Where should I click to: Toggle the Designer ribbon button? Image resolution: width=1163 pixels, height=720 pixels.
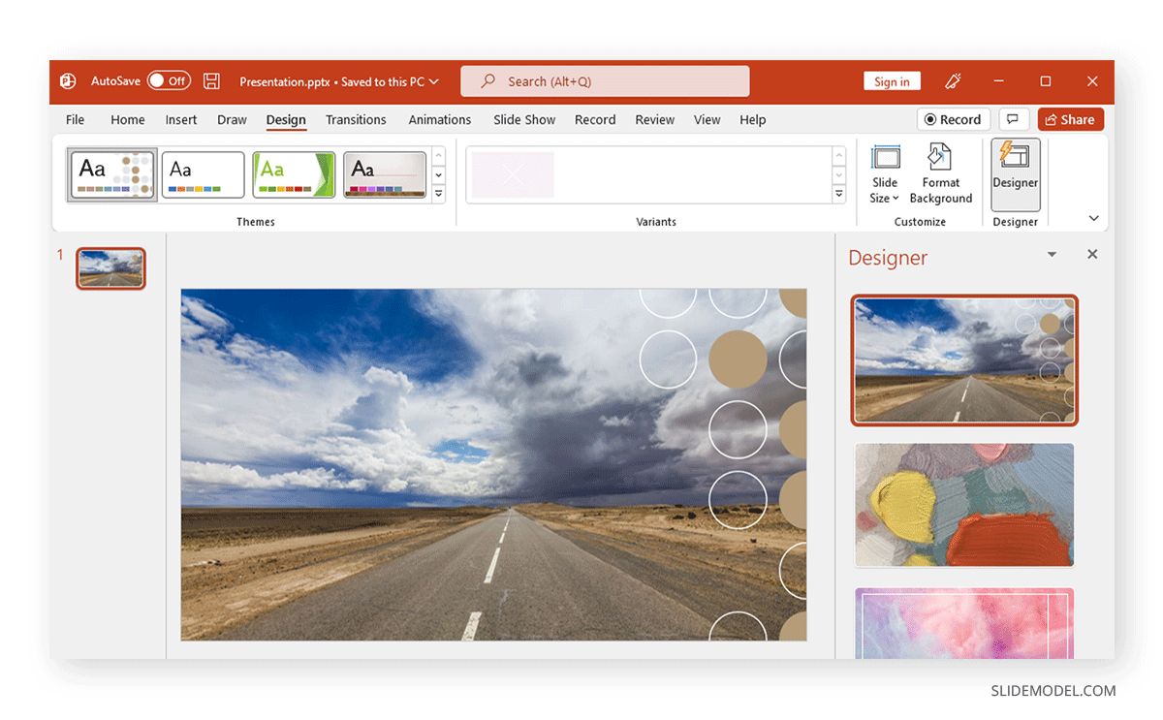coord(1016,173)
